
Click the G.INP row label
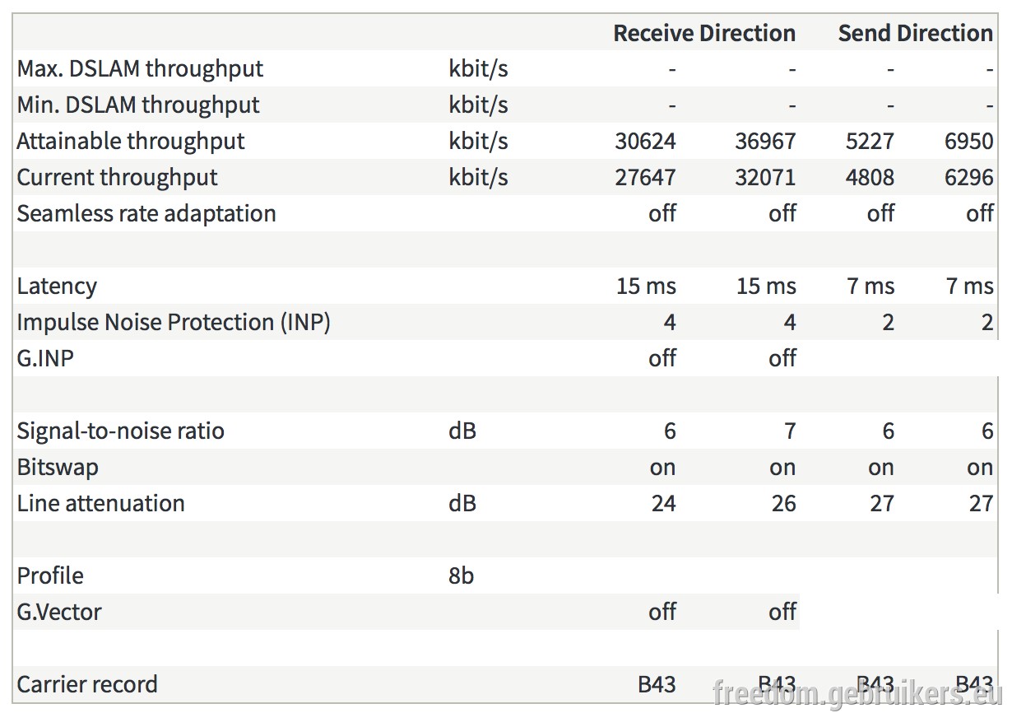(45, 358)
